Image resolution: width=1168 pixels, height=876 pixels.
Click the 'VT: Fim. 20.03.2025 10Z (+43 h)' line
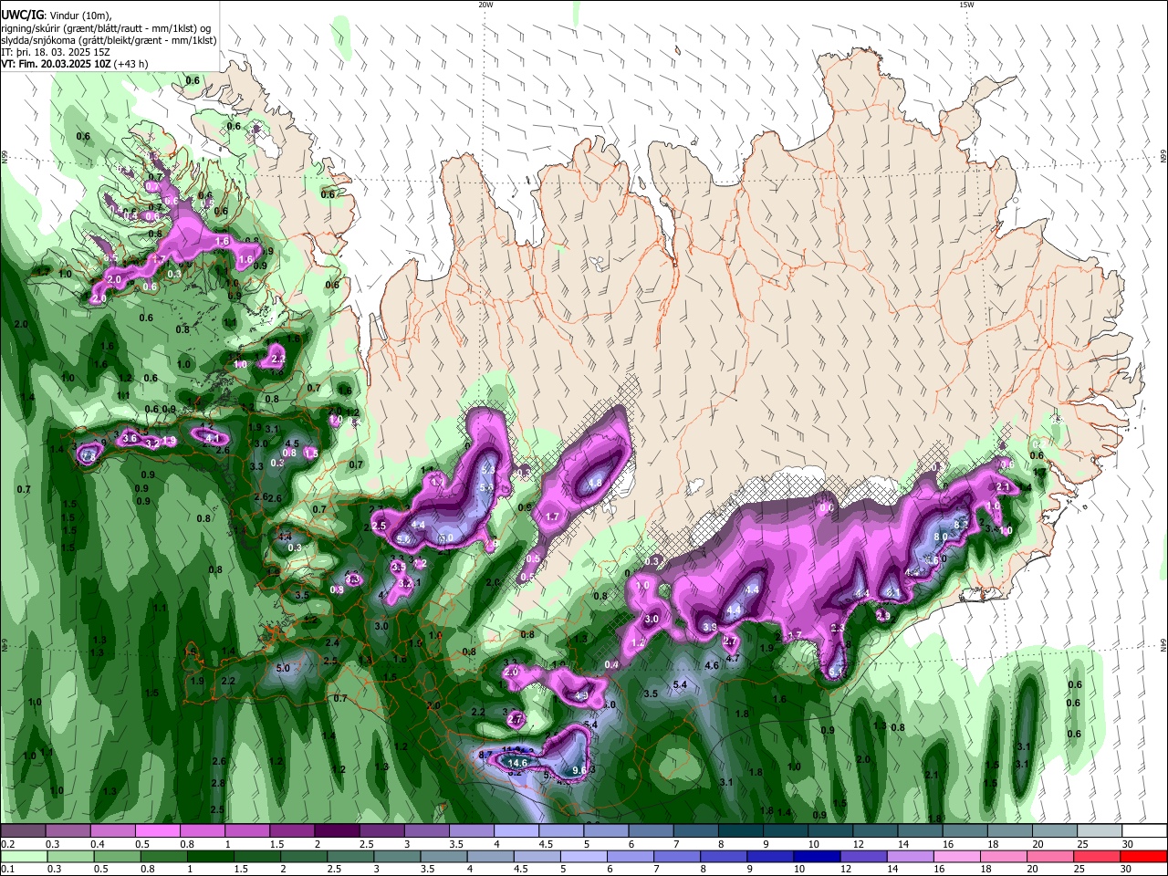(74, 64)
